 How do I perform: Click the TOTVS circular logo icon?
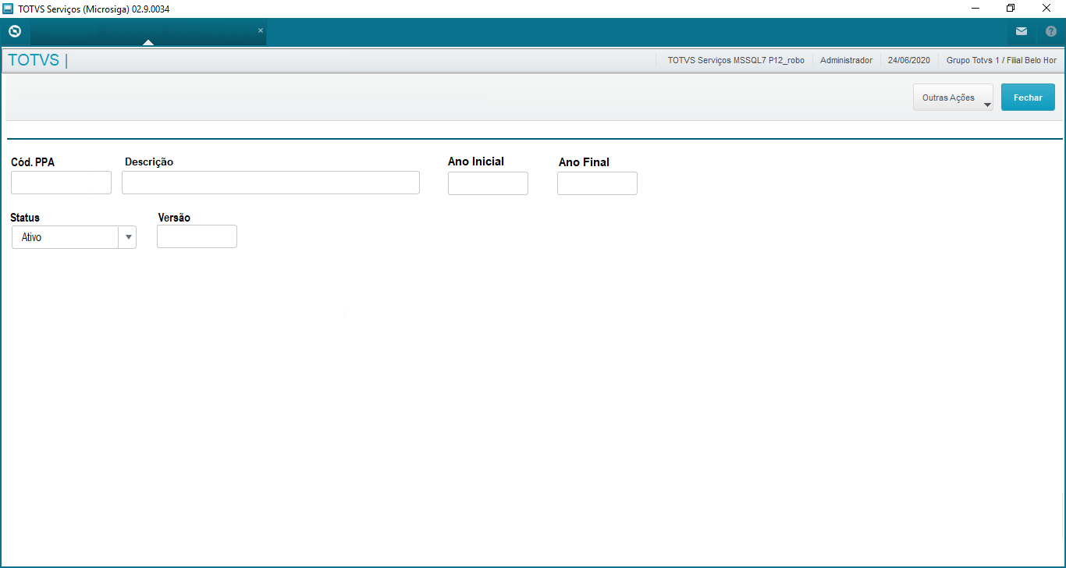[14, 32]
